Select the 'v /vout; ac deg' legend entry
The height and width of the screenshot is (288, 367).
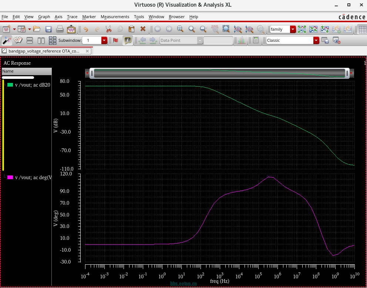pyautogui.click(x=33, y=177)
